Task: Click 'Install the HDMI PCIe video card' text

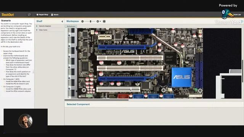Action: (18, 89)
